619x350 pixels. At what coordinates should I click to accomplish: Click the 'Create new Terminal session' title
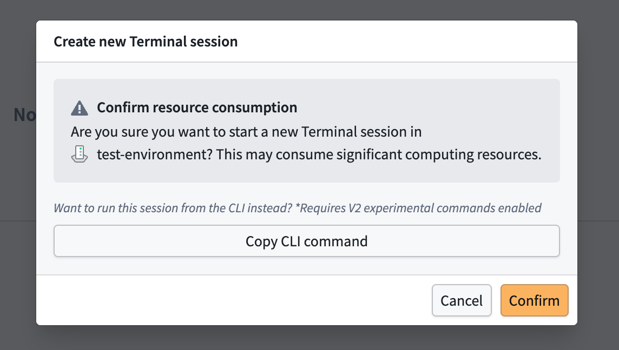146,42
